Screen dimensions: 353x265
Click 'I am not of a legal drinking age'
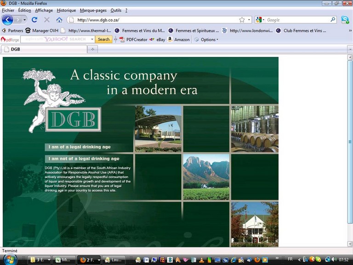point(84,159)
